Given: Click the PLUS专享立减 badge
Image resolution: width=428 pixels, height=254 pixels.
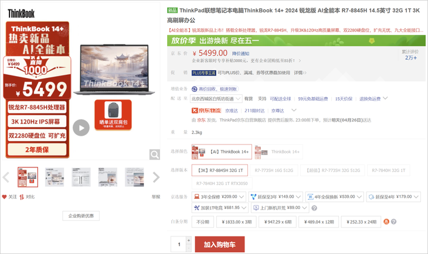Looking at the screenshot, I should (x=203, y=73).
